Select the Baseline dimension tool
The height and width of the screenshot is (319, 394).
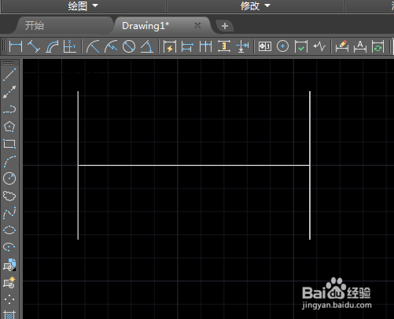pyautogui.click(x=187, y=46)
